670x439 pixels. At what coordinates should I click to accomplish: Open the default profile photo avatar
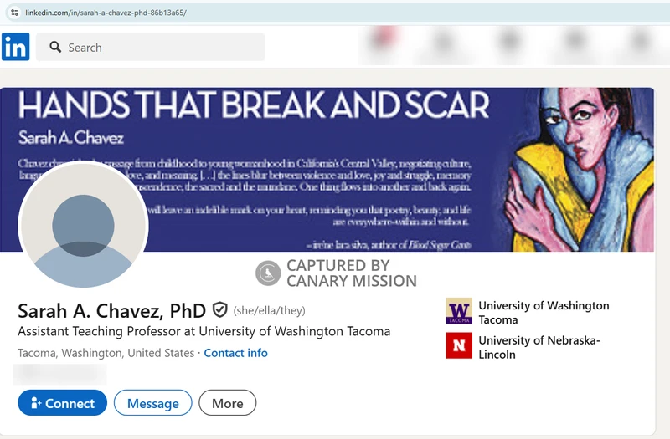tap(83, 226)
